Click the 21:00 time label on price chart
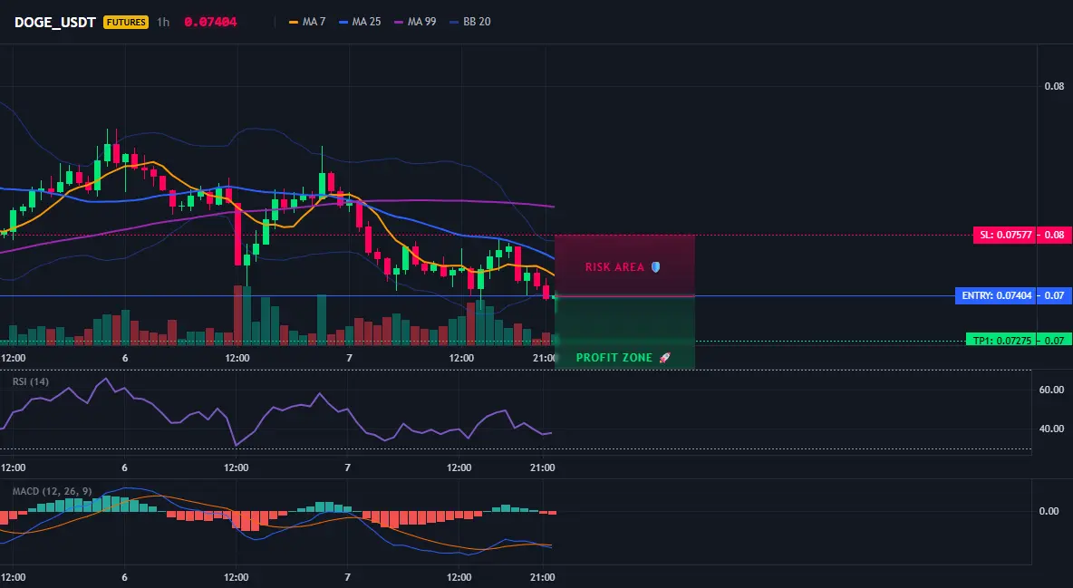Screen dimensions: 1073x588 point(543,358)
